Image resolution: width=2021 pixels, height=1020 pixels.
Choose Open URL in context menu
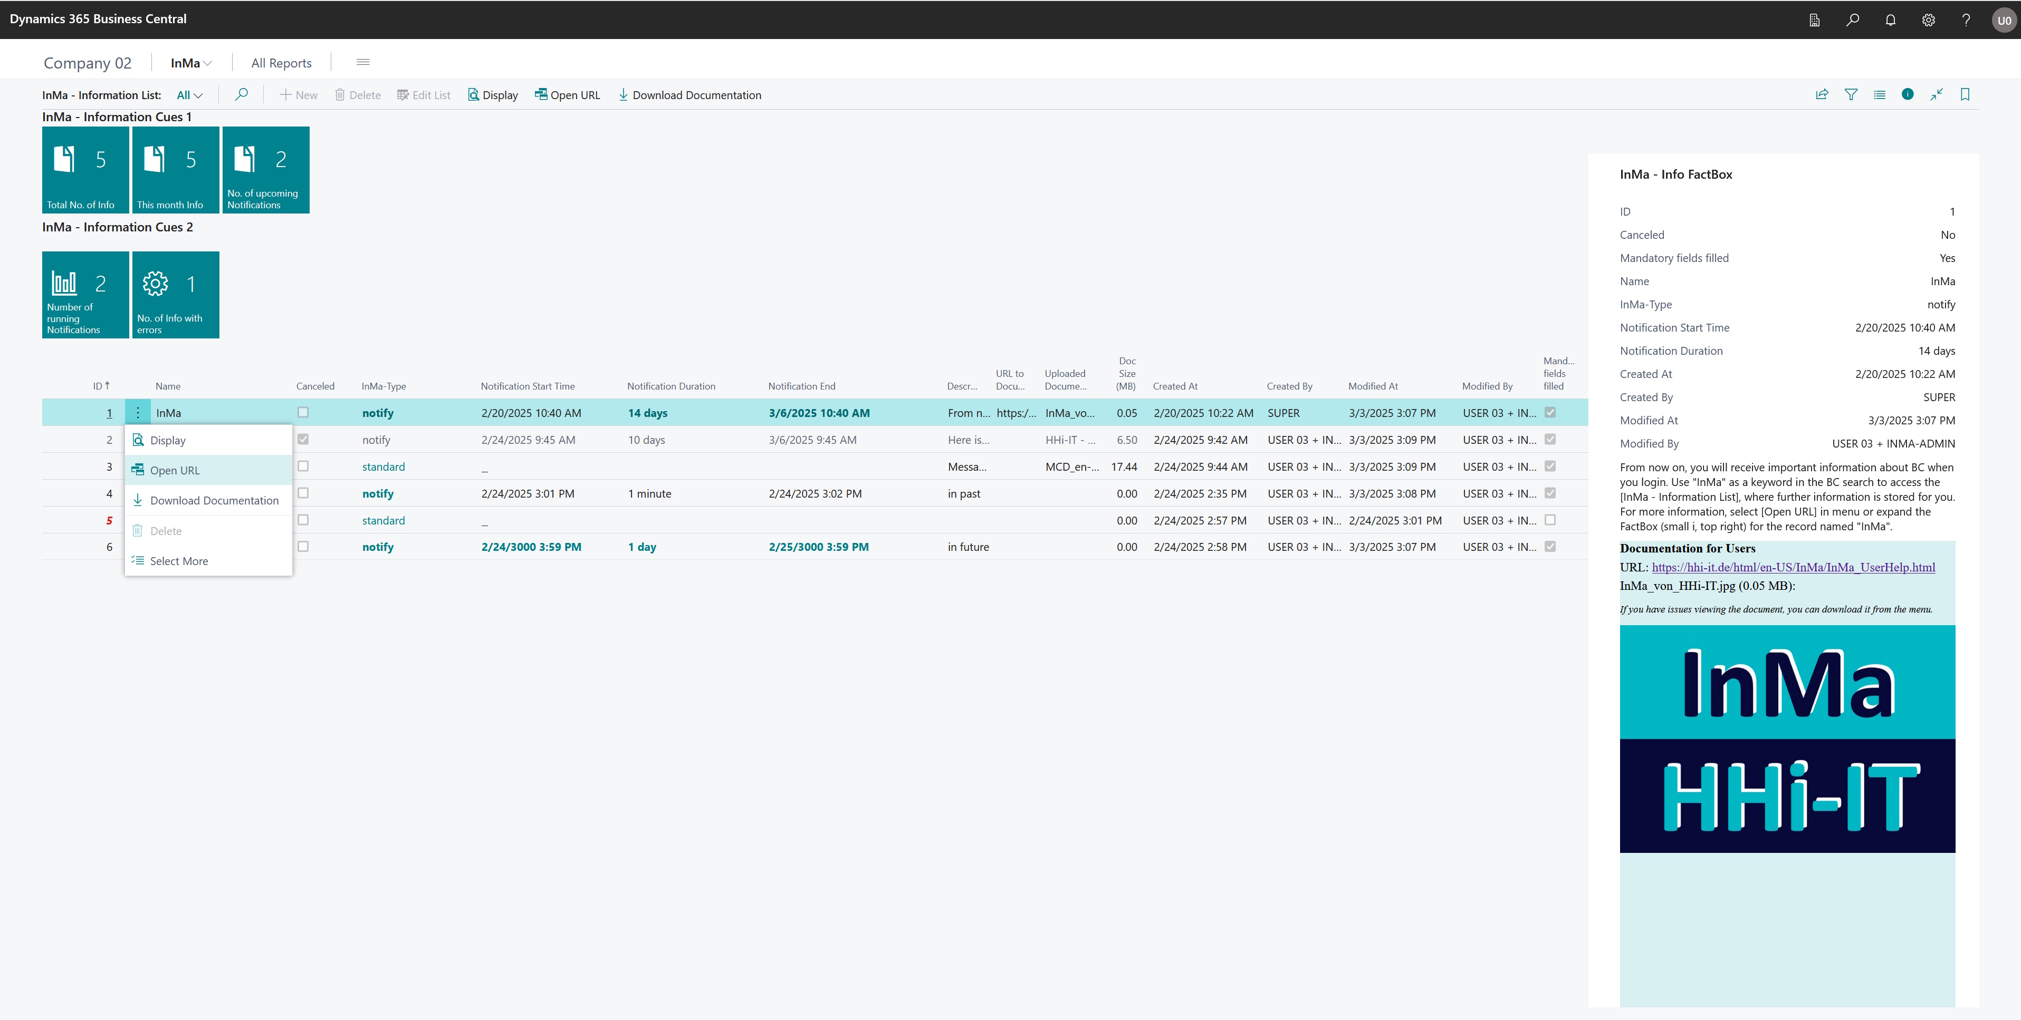click(x=175, y=470)
